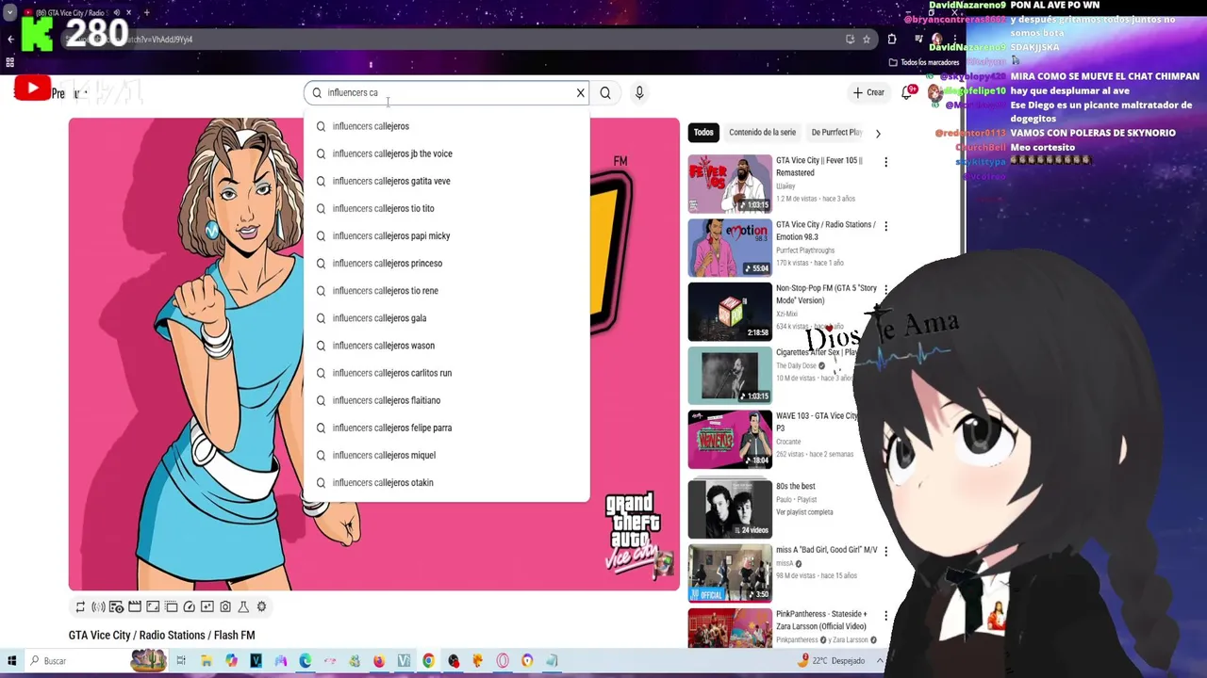The image size is (1207, 678).
Task: Open File Explorer from the taskbar
Action: click(x=207, y=661)
